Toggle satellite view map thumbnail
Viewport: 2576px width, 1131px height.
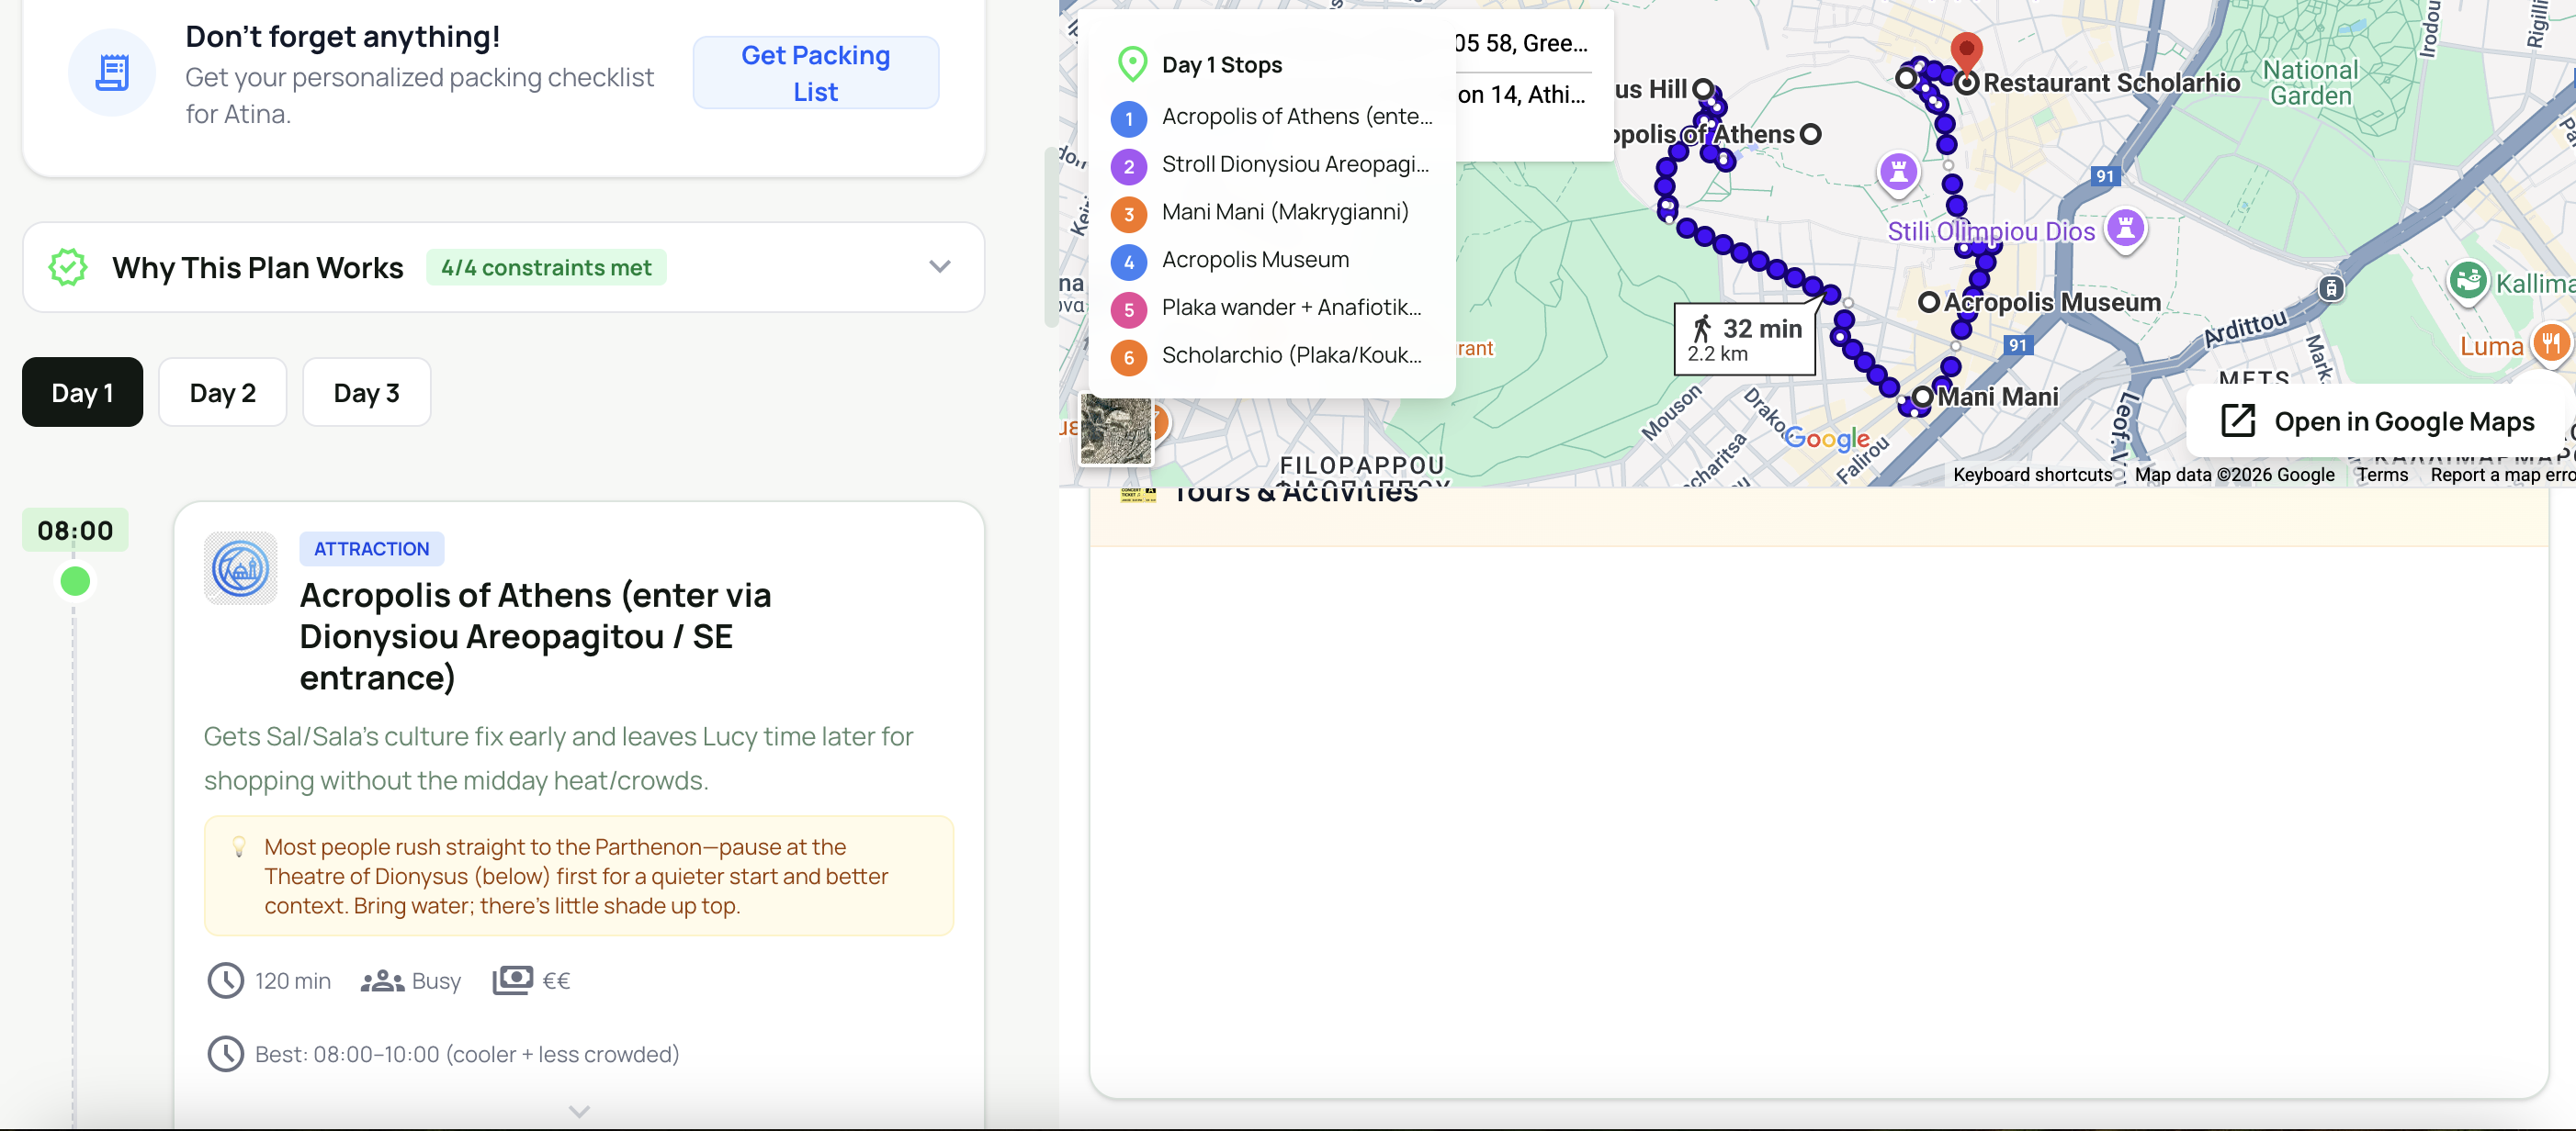pyautogui.click(x=1115, y=430)
